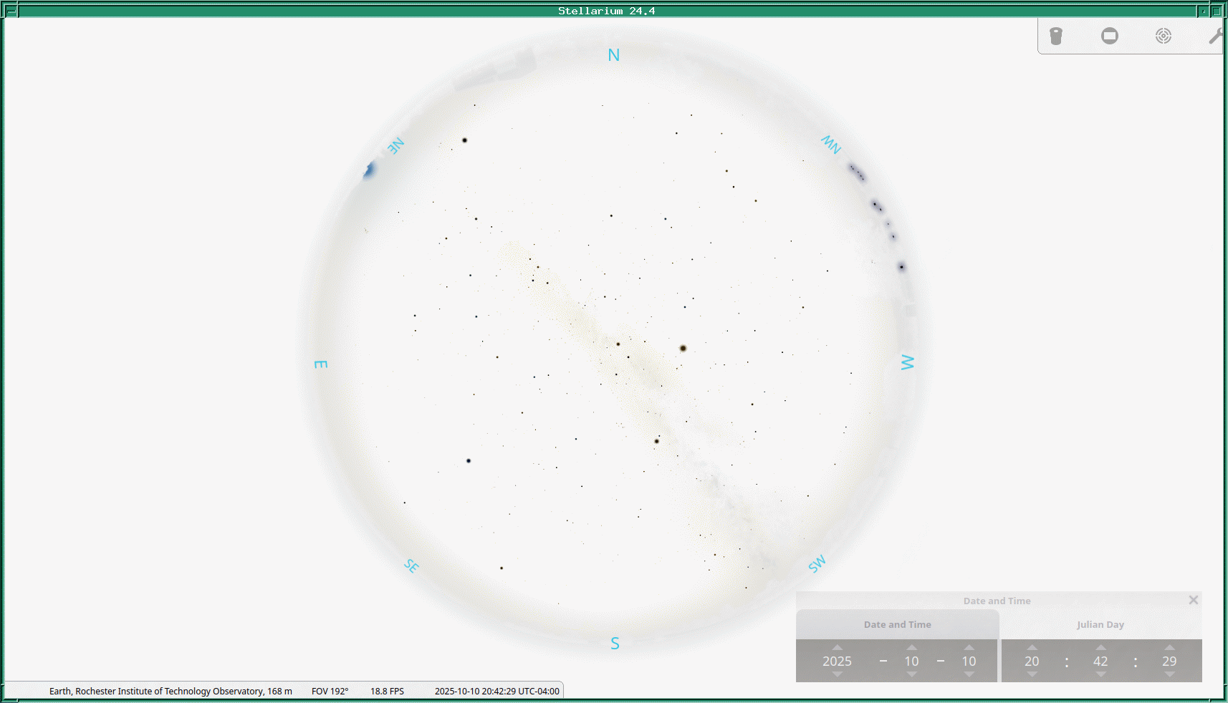
Task: Open Oculars settings with wrench icon
Action: (x=1216, y=36)
